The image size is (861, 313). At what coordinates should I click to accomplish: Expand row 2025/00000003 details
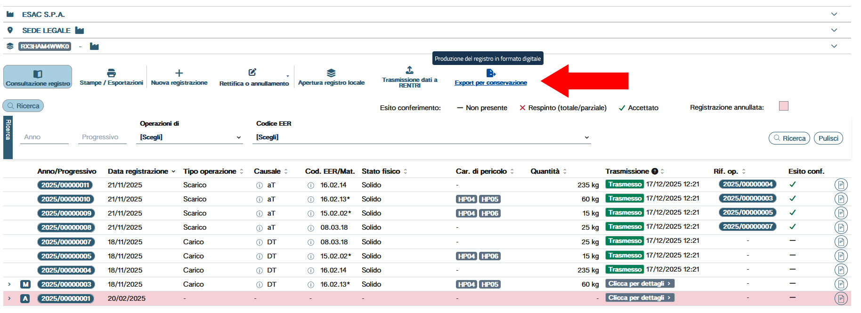tap(9, 284)
